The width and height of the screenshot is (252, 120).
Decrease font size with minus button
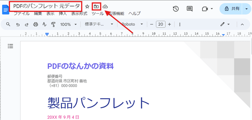coord(152,25)
